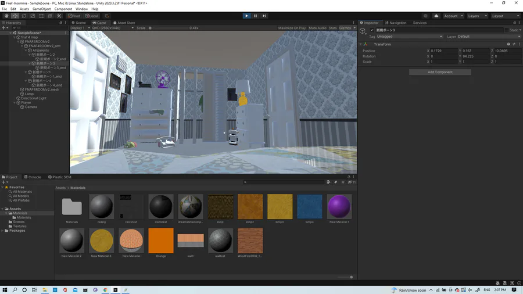Open Windows Start menu
The width and height of the screenshot is (523, 294).
click(5, 290)
